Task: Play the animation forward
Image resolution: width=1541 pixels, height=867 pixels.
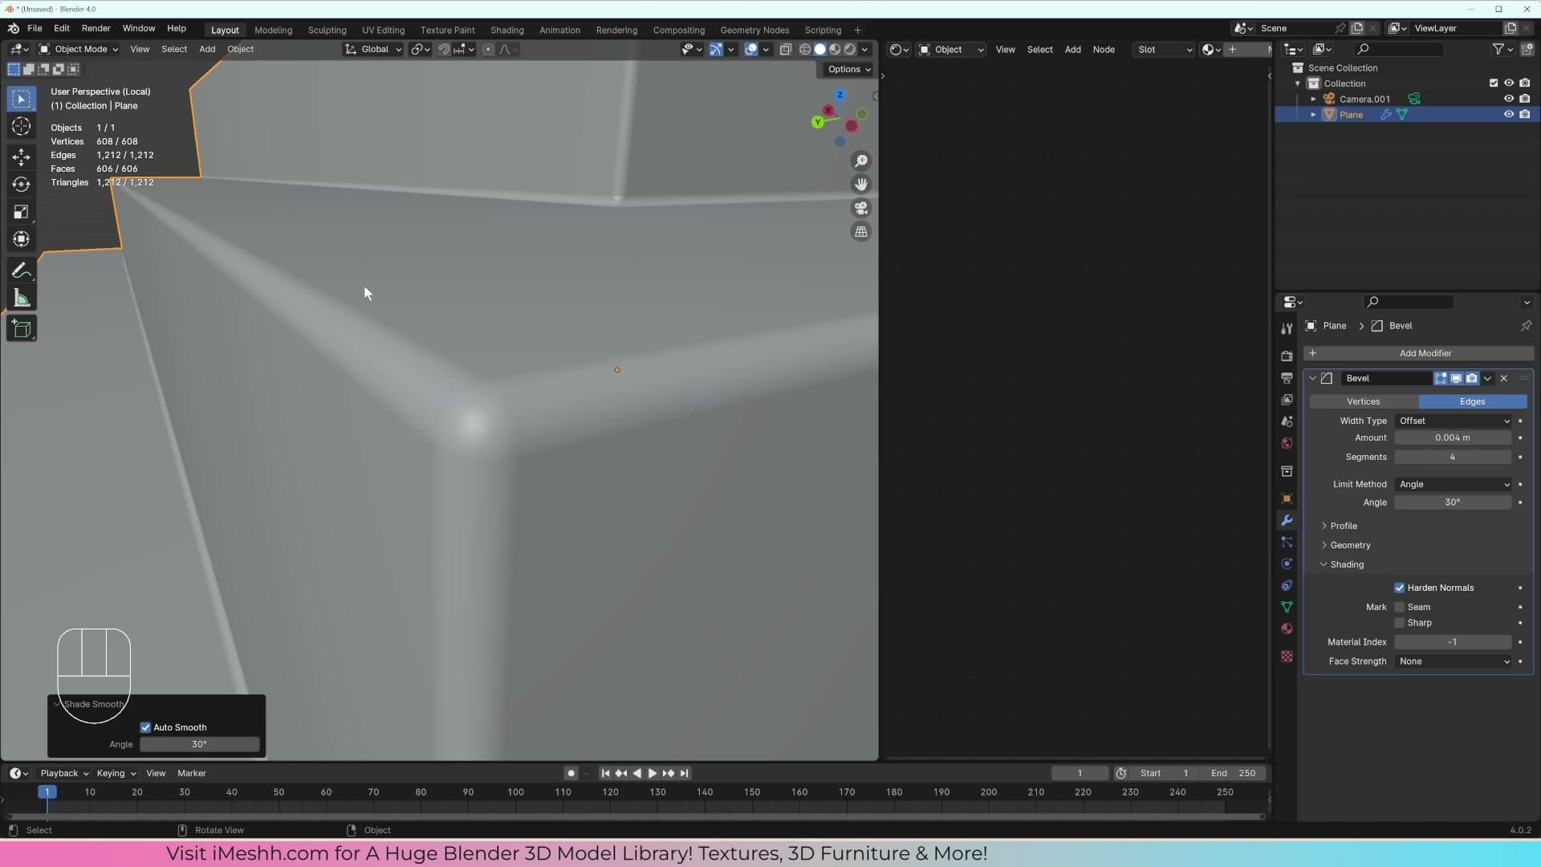Action: (x=652, y=773)
